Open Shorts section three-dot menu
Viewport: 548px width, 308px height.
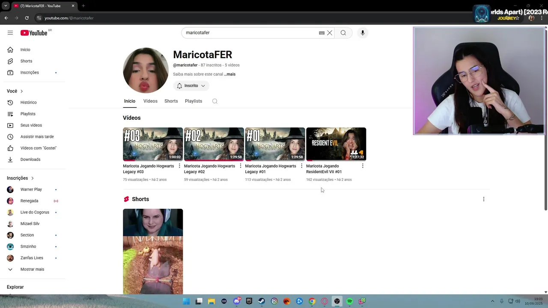coord(484,199)
